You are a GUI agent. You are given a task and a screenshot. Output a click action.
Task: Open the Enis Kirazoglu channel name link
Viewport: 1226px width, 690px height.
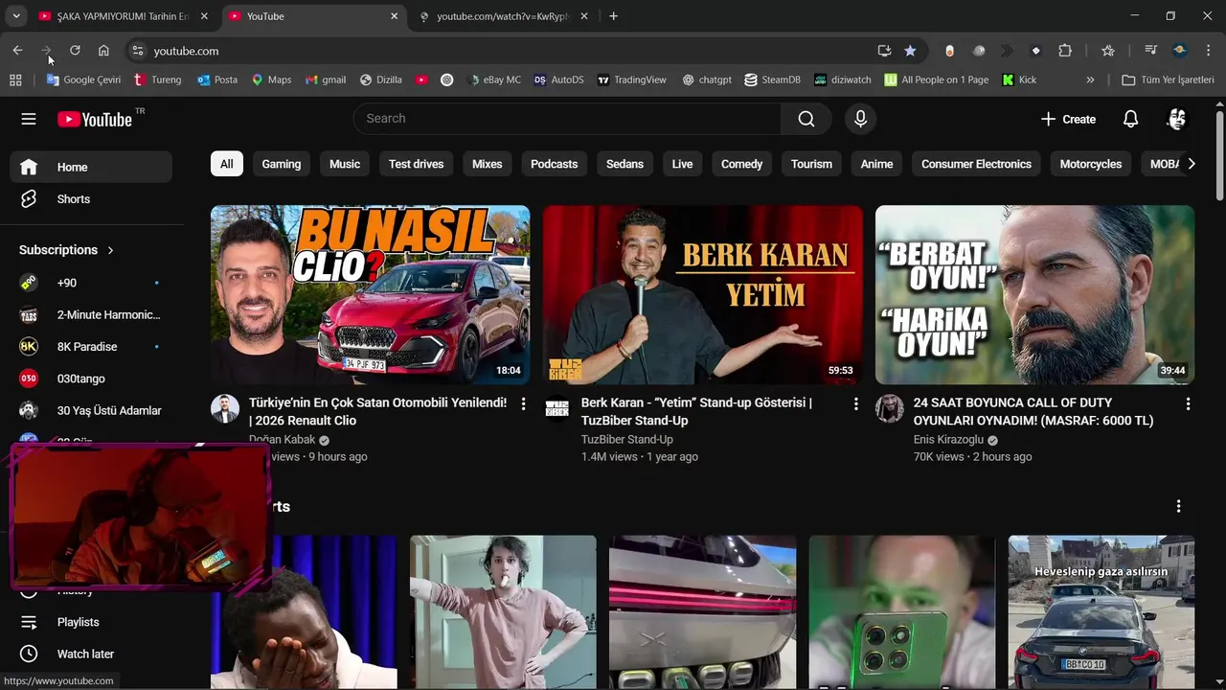tap(948, 440)
